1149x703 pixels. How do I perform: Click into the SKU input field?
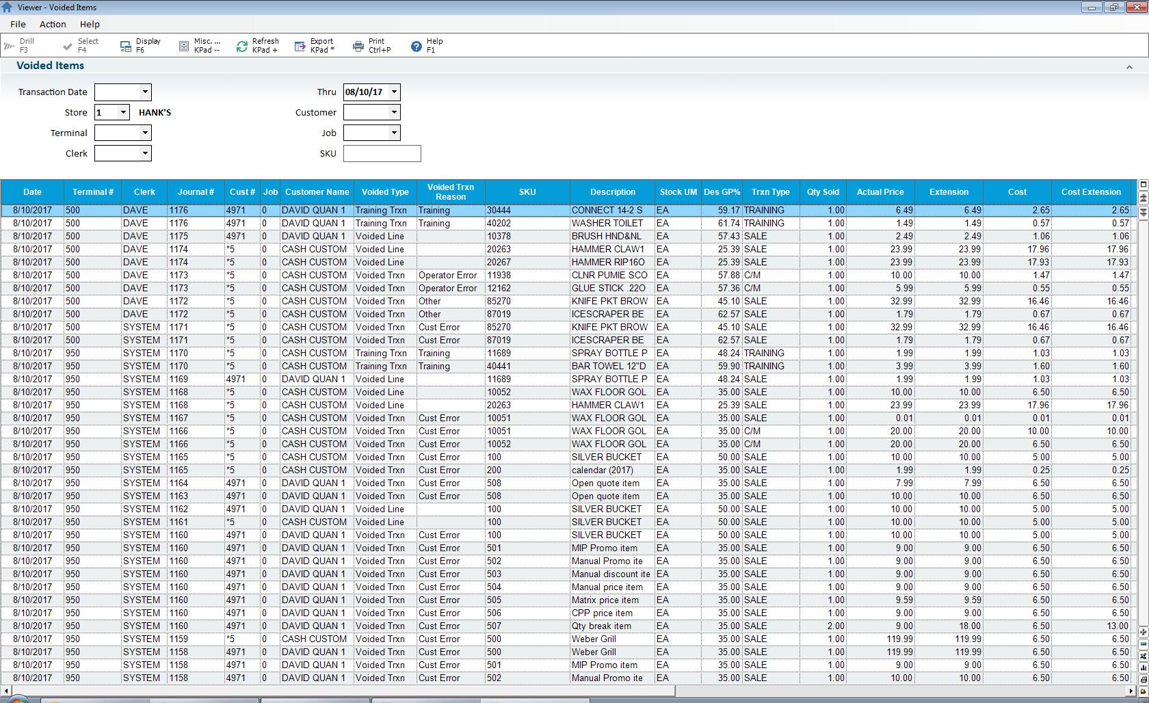382,153
